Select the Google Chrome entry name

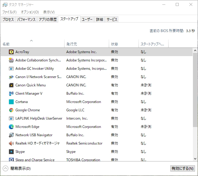coord(28,110)
